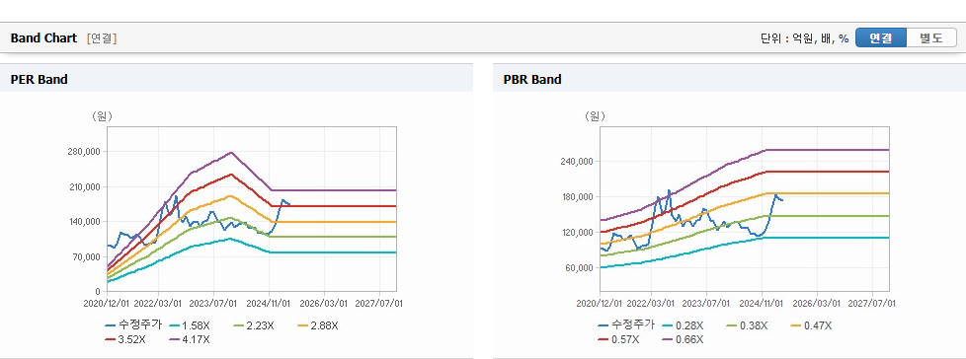Toggle the 0.57X legend entry
966x359 pixels.
pyautogui.click(x=618, y=339)
